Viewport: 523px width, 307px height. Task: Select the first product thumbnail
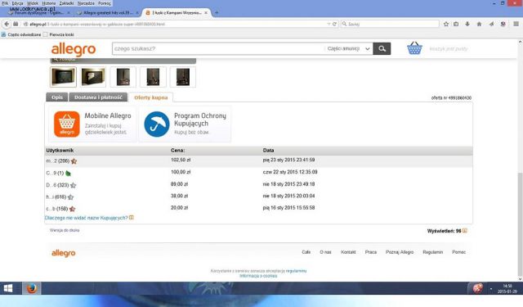(63, 77)
